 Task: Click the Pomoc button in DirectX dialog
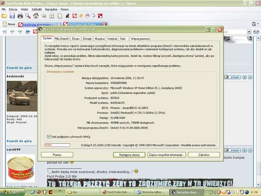[57, 155]
